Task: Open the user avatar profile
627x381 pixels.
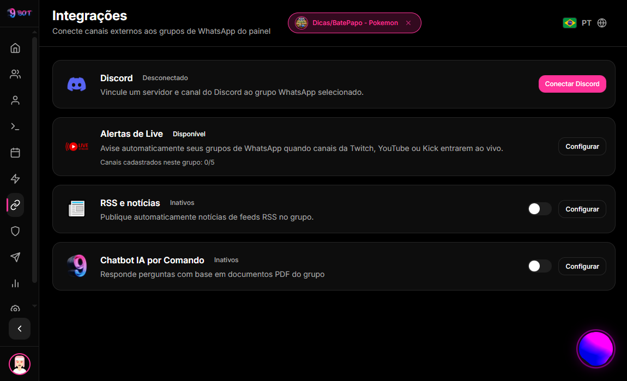Action: click(x=20, y=364)
